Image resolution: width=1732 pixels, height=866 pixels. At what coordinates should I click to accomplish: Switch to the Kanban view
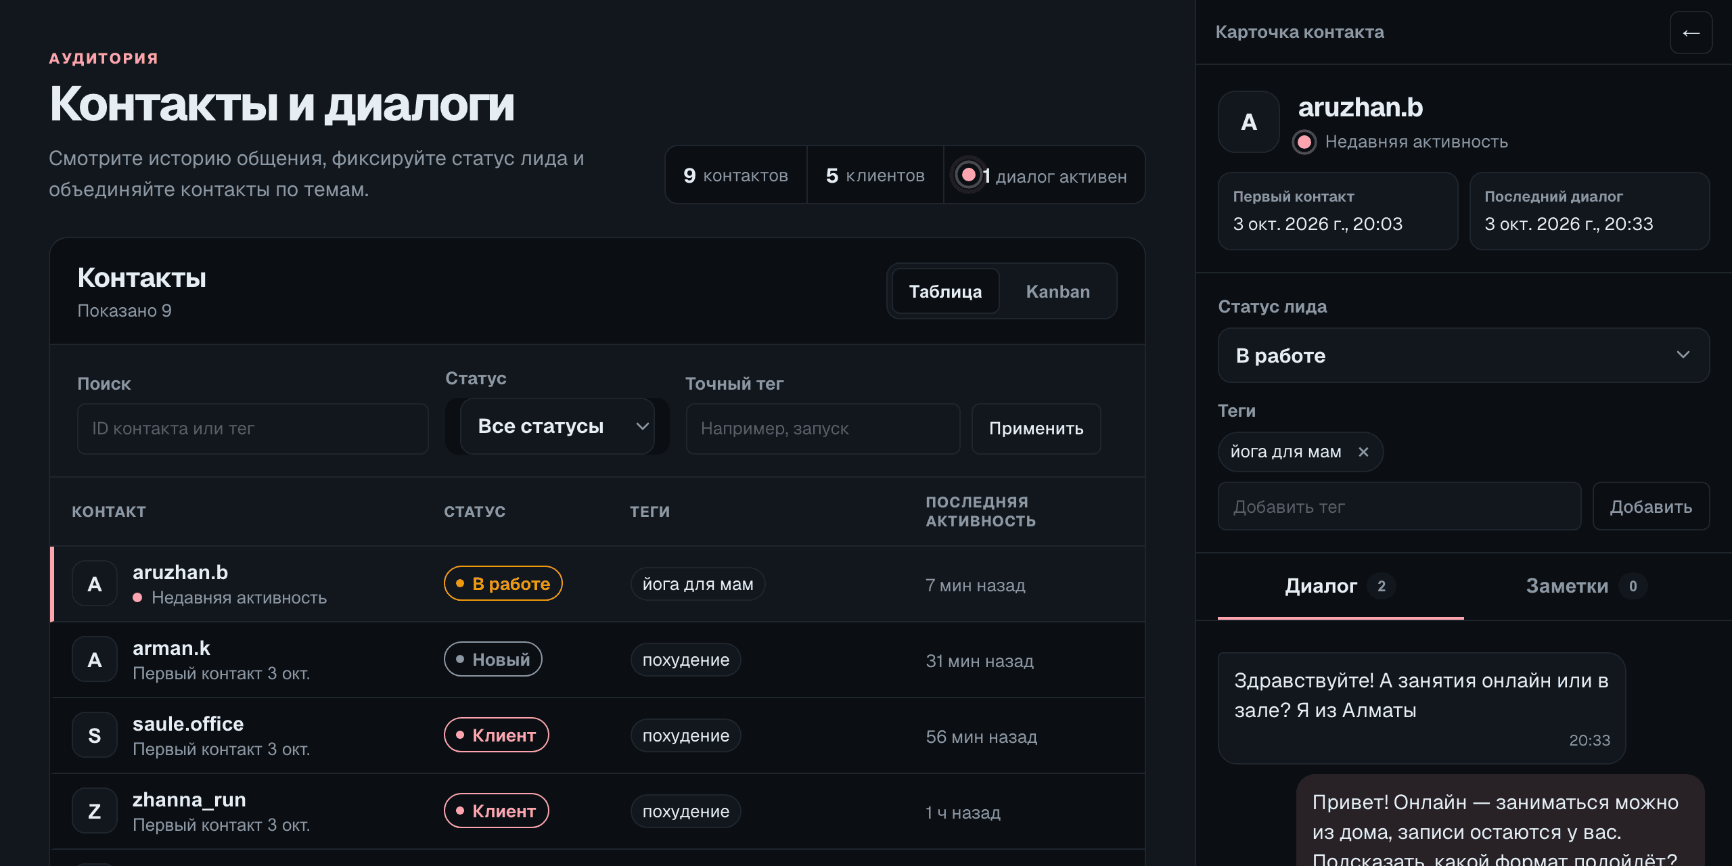(1058, 291)
